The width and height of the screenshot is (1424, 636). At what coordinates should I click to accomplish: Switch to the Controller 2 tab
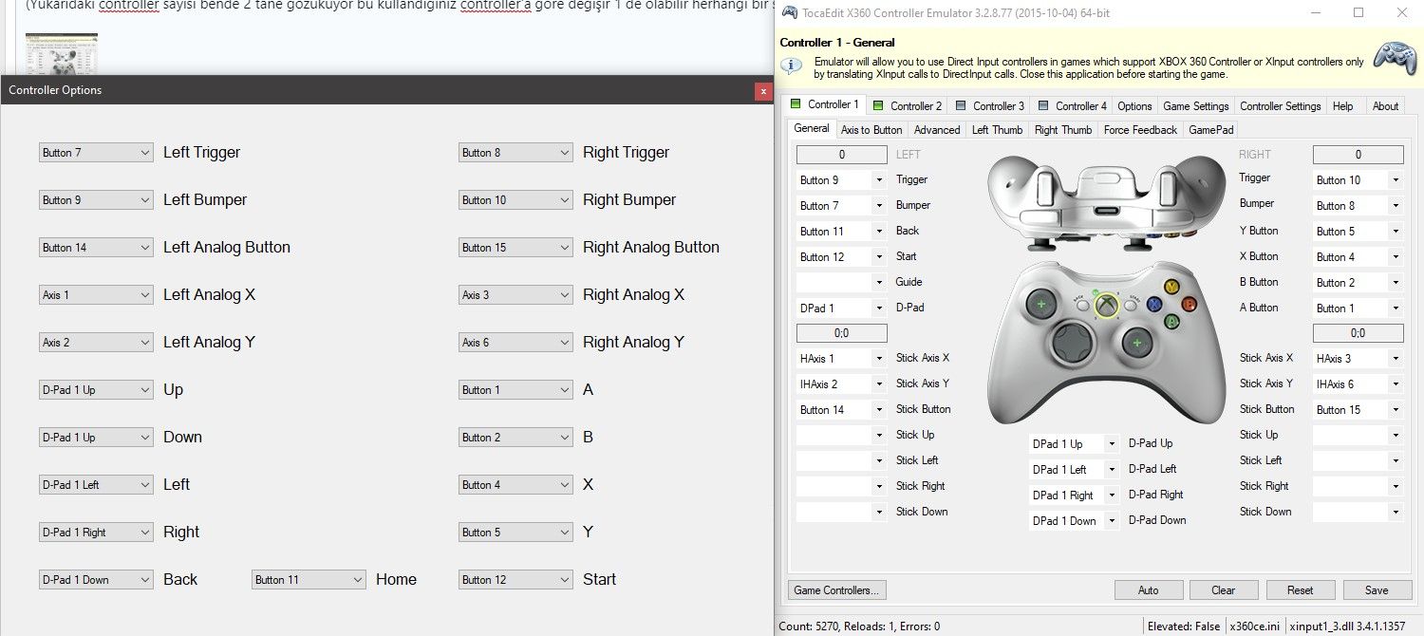coord(908,106)
